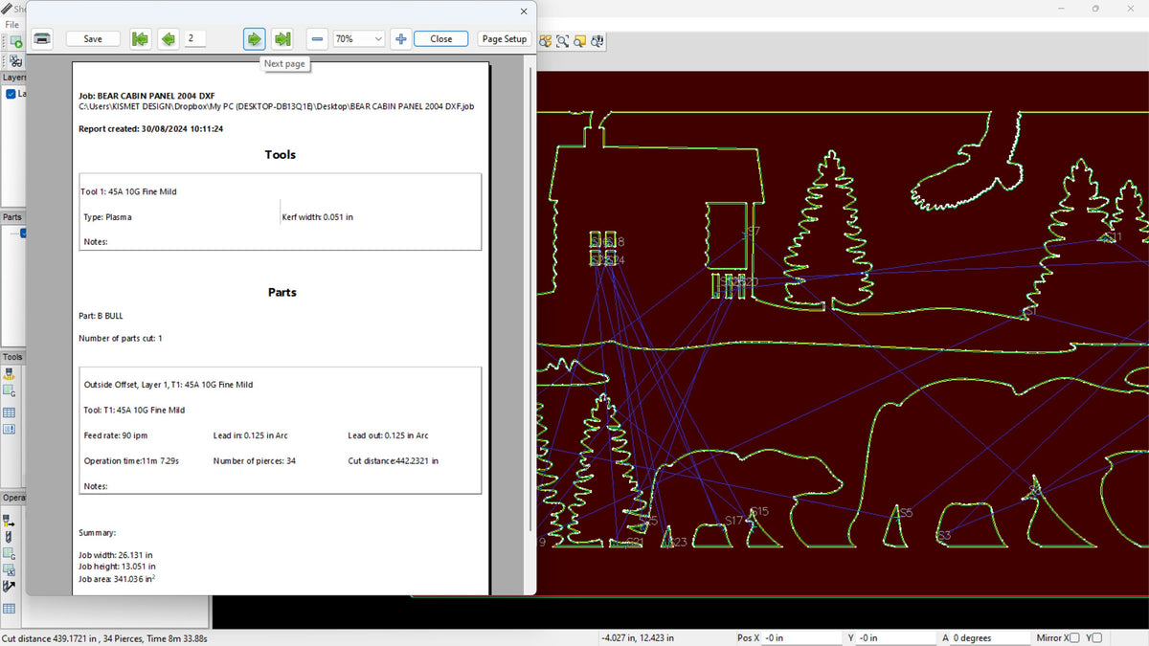Save the job report
Viewport: 1149px width, 646px height.
pyautogui.click(x=93, y=38)
